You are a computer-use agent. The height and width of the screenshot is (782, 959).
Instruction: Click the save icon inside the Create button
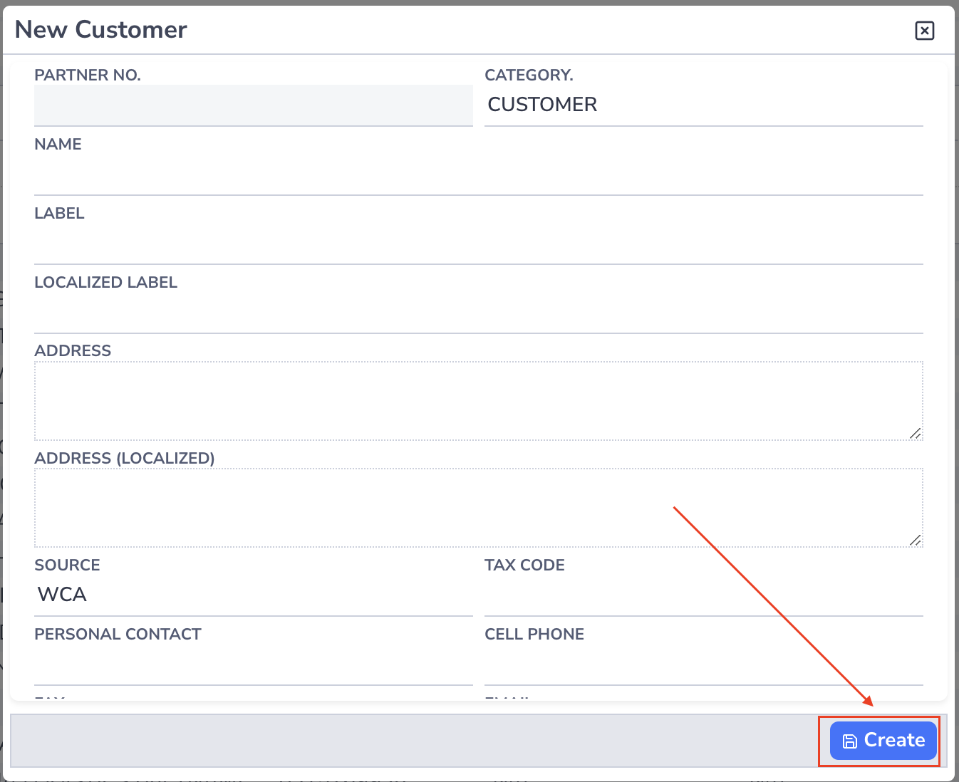(850, 740)
